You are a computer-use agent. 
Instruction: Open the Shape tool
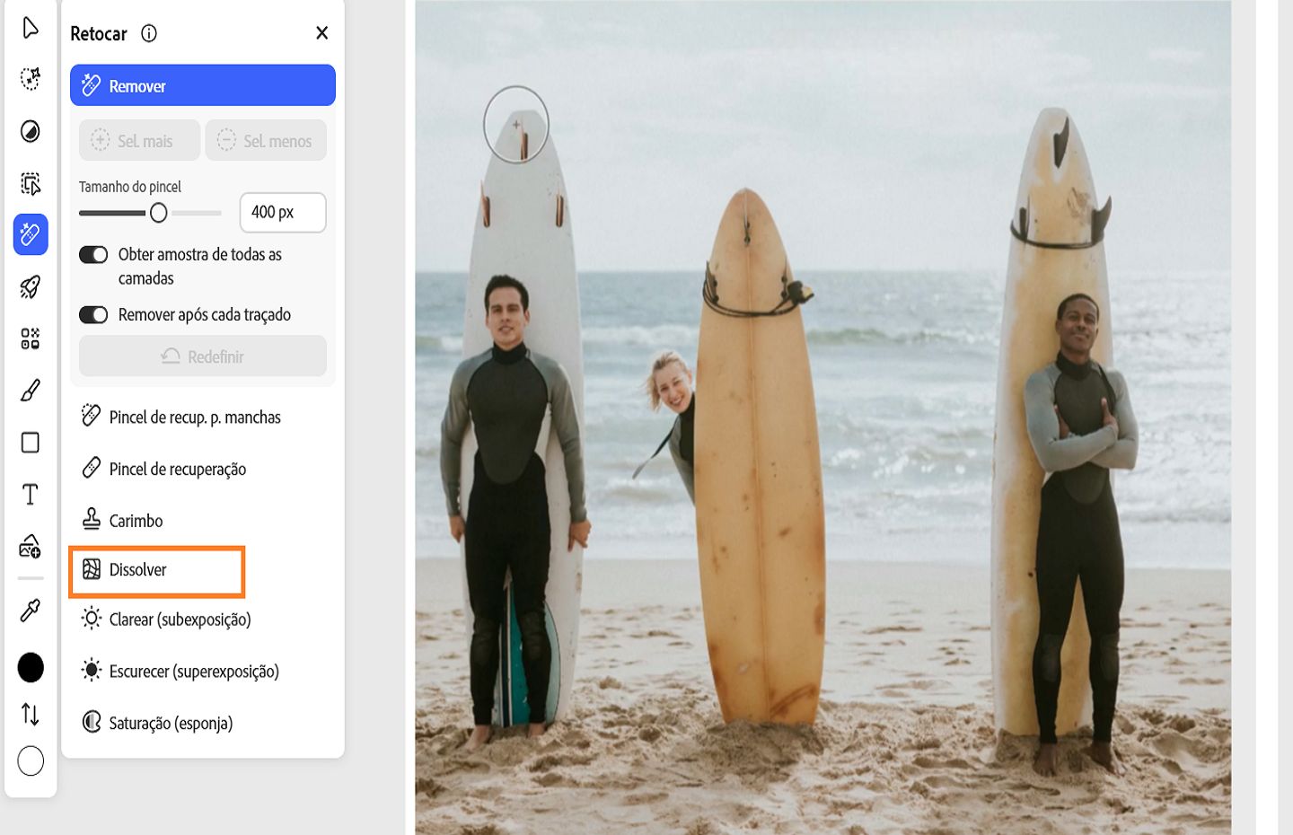coord(30,442)
